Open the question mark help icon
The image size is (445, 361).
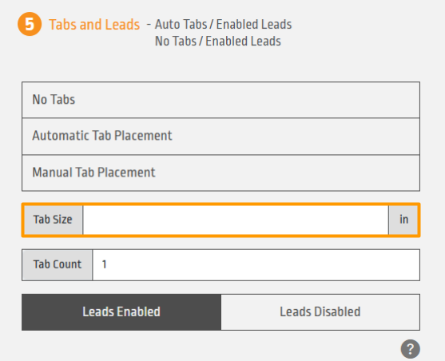point(411,349)
